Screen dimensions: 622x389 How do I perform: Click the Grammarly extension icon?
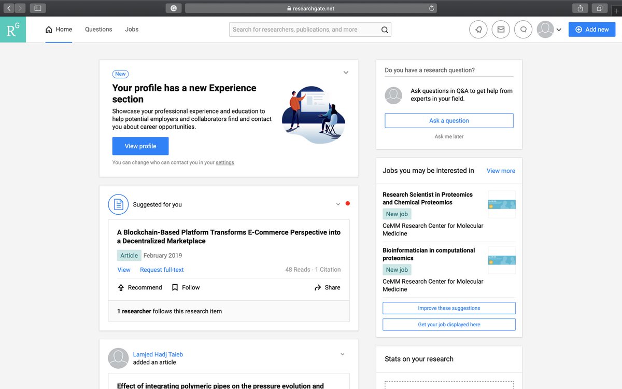[174, 8]
